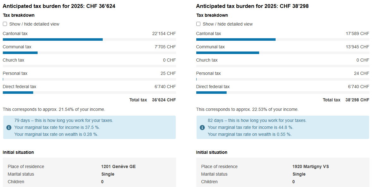
Task: Toggle detailed view checkbox for CHF 38'298 breakdown
Action: 198,24
